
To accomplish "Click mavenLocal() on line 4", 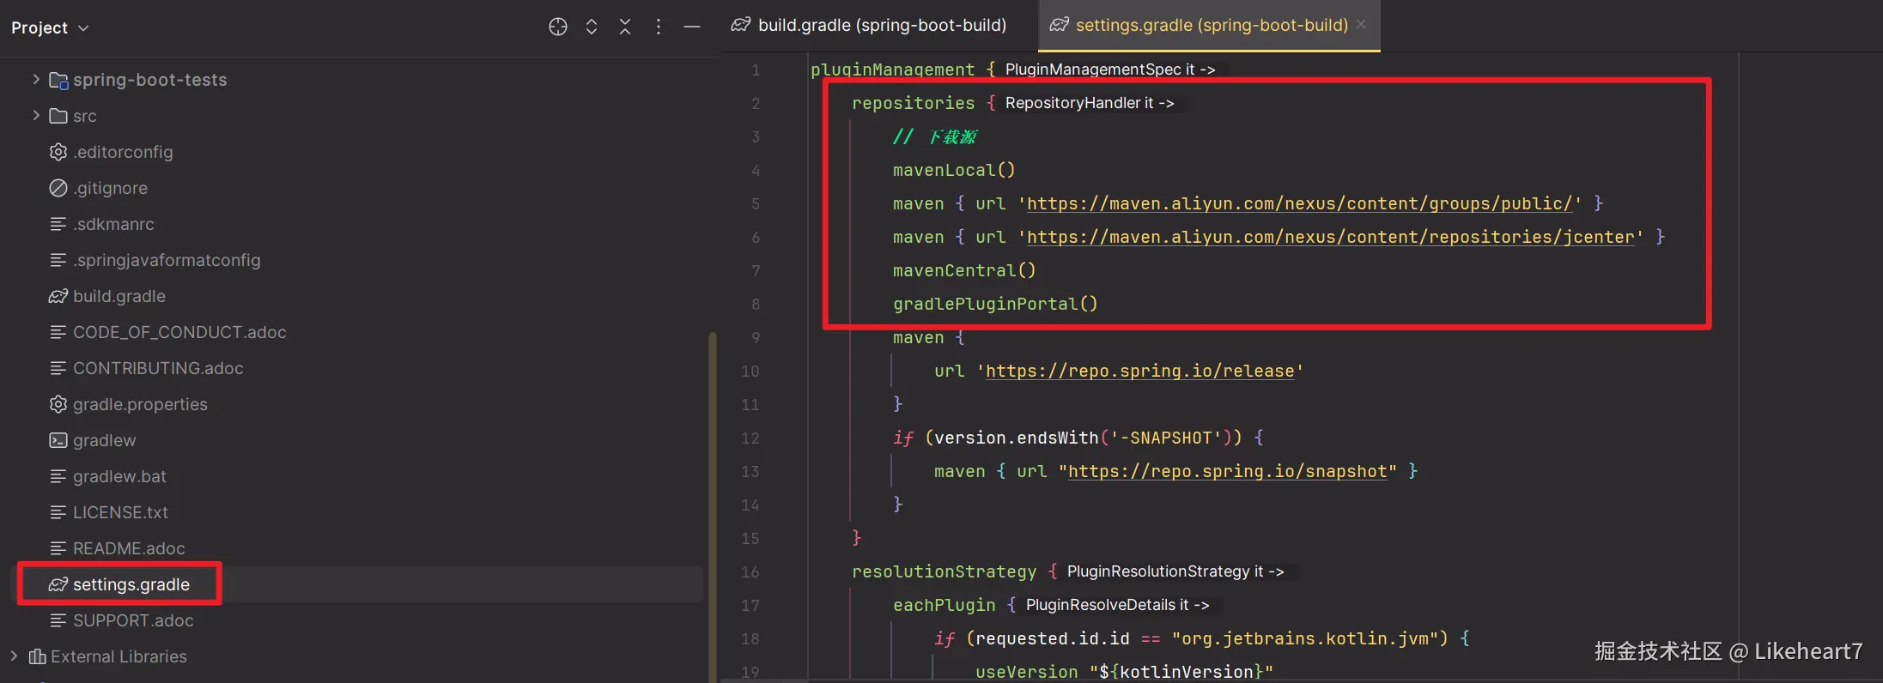I will [x=954, y=170].
